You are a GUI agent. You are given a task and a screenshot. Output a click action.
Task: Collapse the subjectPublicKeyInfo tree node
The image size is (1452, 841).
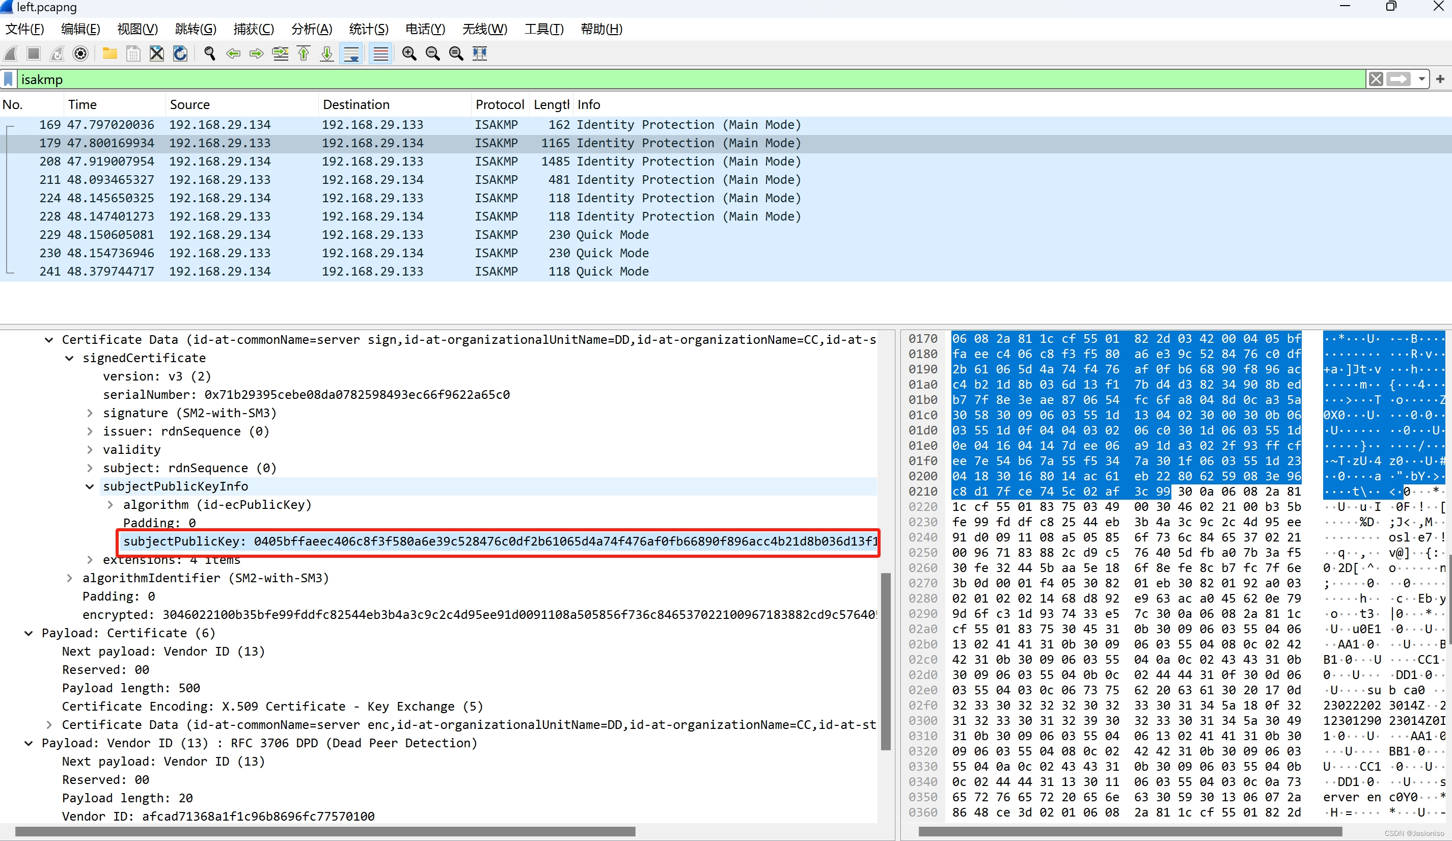tap(90, 486)
